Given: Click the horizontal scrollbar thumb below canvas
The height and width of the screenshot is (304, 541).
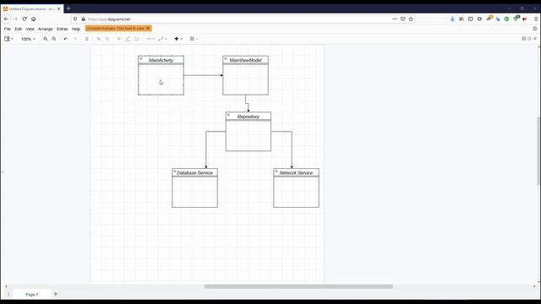Looking at the screenshot, I should pyautogui.click(x=298, y=286).
